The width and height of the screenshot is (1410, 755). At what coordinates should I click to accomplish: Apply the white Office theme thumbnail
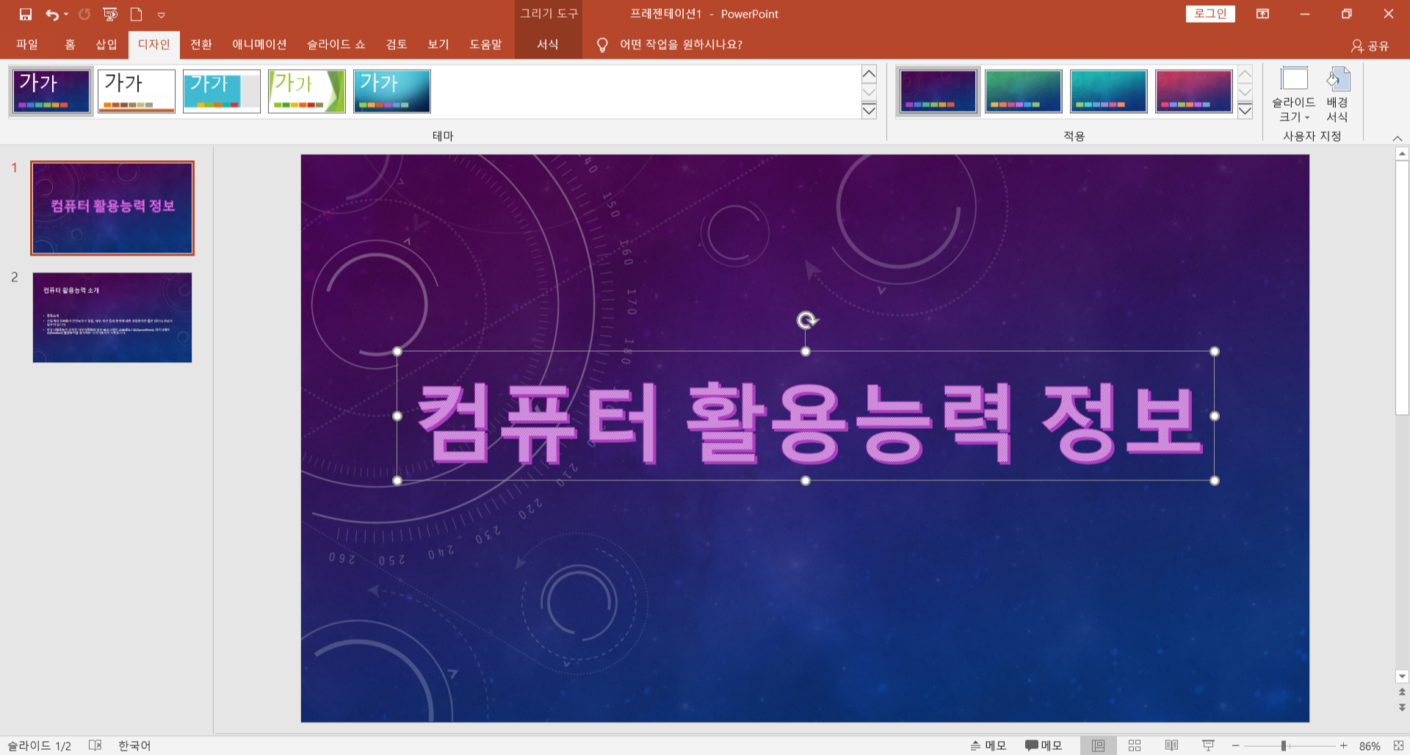[137, 91]
